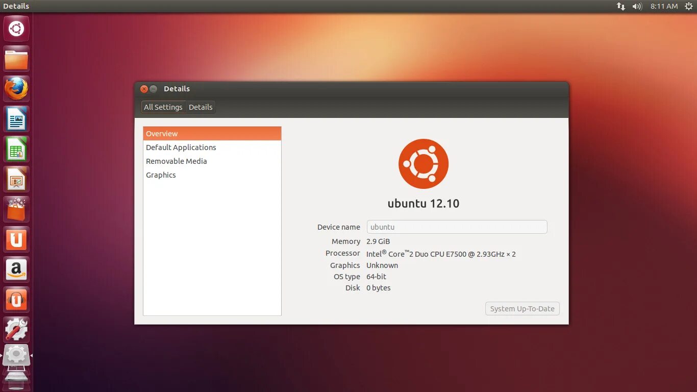The width and height of the screenshot is (697, 392).
Task: Click the '64-bit' OS type value
Action: click(x=376, y=277)
